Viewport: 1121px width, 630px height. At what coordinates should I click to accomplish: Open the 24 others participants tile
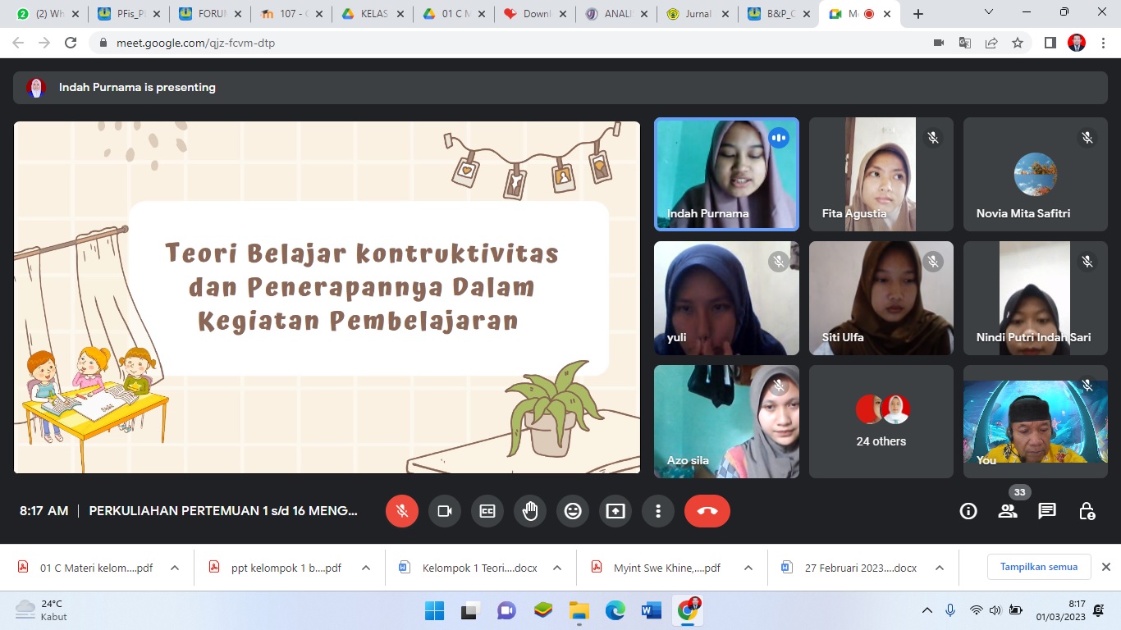coord(881,421)
